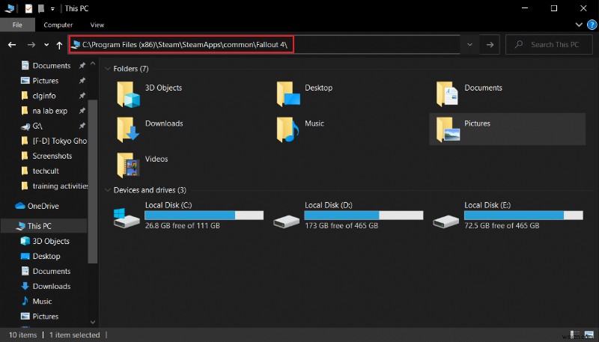
Task: Click Local Disk (E:) usage bar
Action: click(x=523, y=216)
